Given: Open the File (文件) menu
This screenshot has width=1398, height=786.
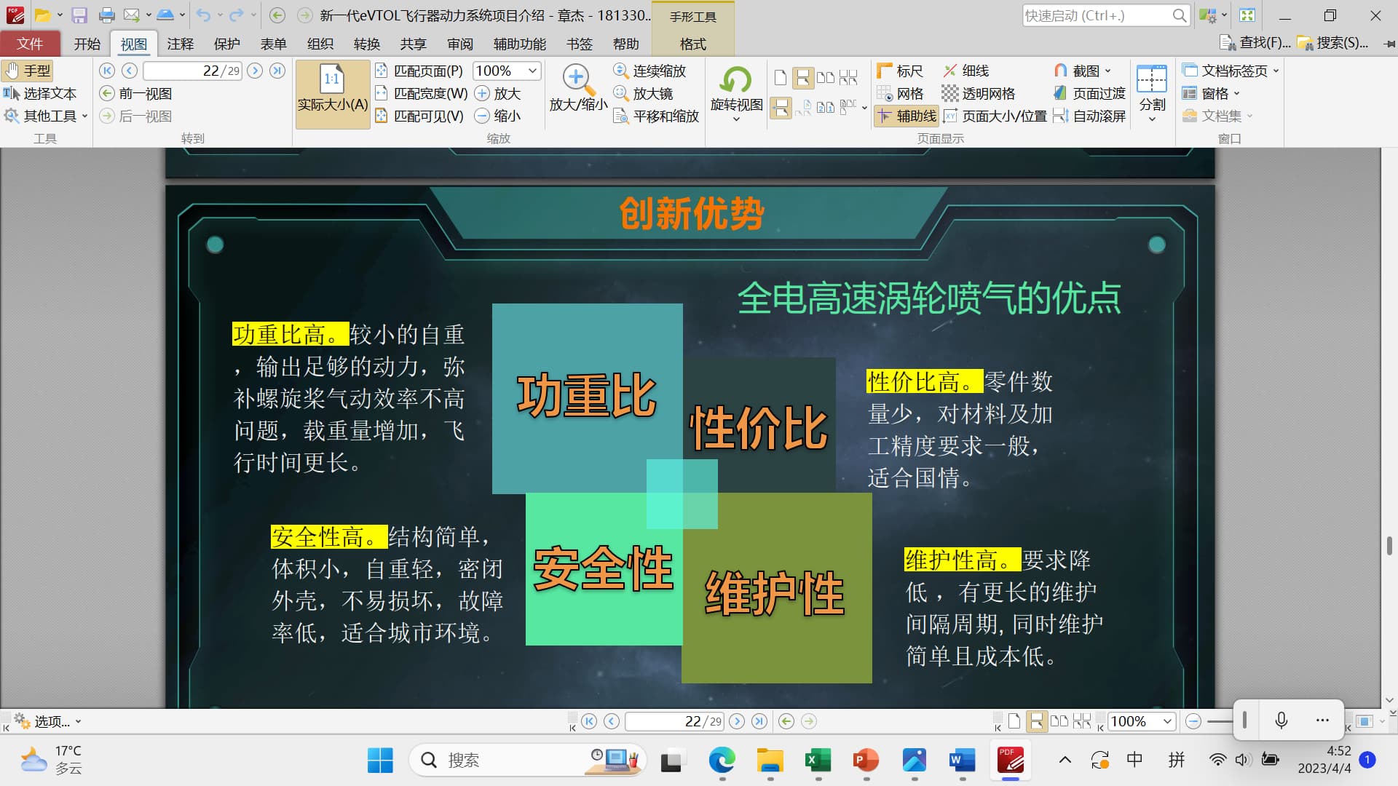Looking at the screenshot, I should pyautogui.click(x=30, y=44).
